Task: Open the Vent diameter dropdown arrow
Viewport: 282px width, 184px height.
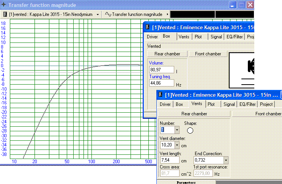Action: coord(177,145)
